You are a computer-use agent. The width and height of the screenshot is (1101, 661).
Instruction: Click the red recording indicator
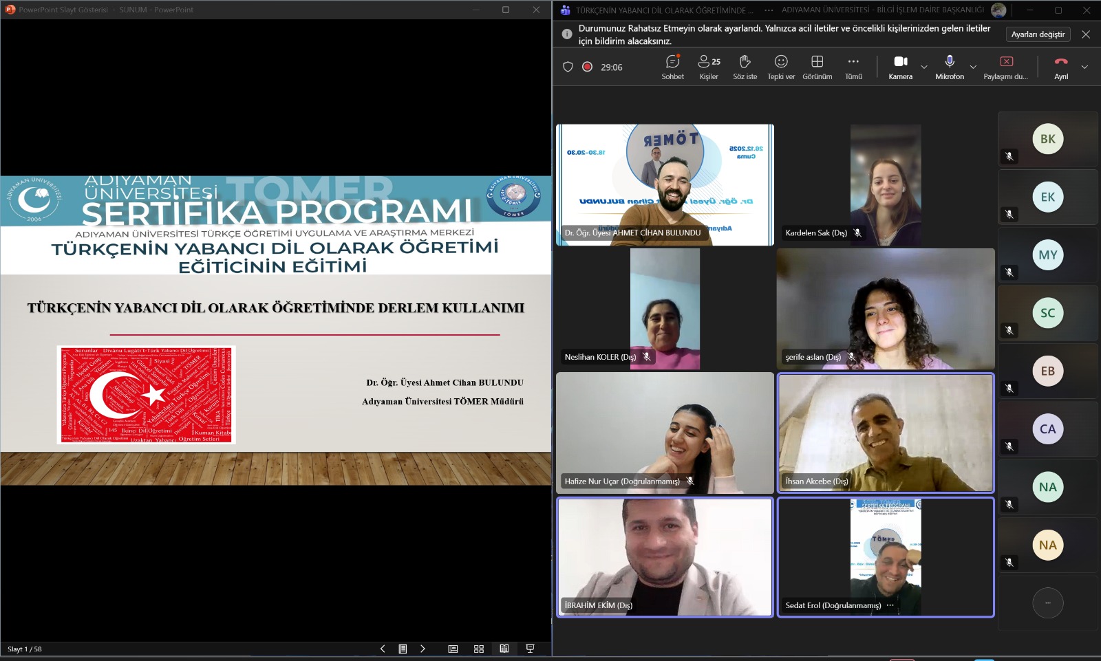click(587, 67)
